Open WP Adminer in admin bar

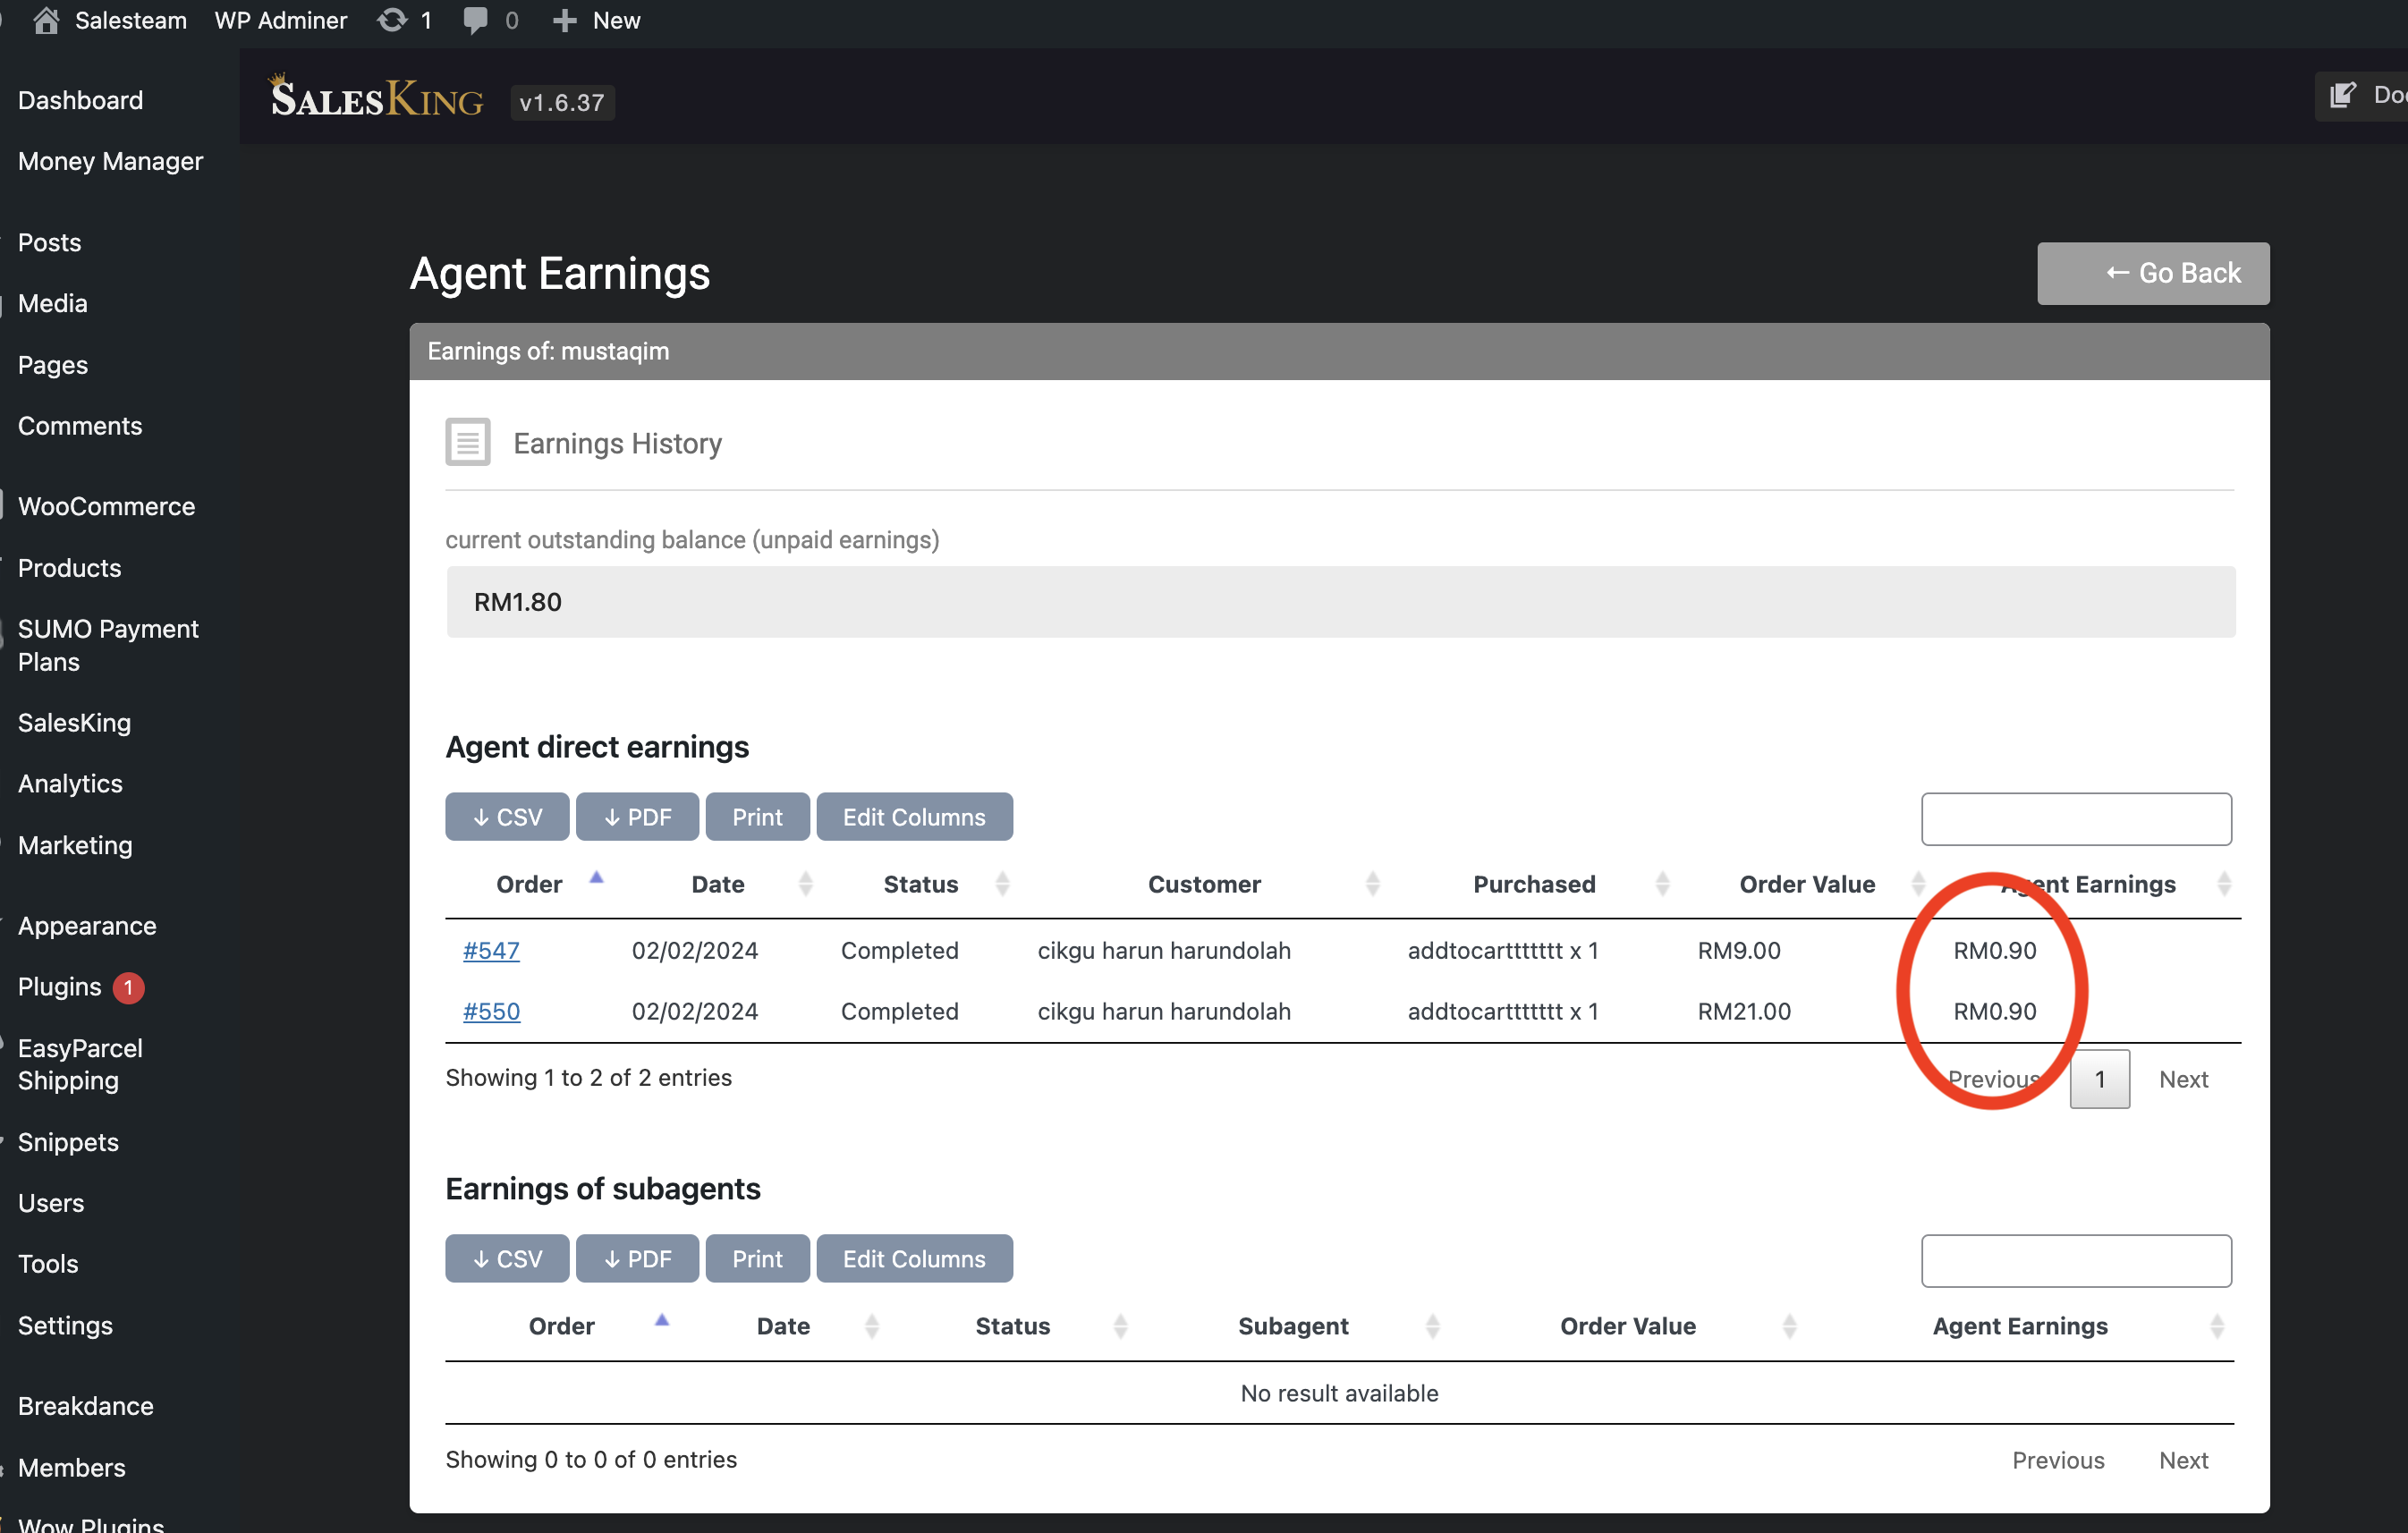click(x=281, y=21)
